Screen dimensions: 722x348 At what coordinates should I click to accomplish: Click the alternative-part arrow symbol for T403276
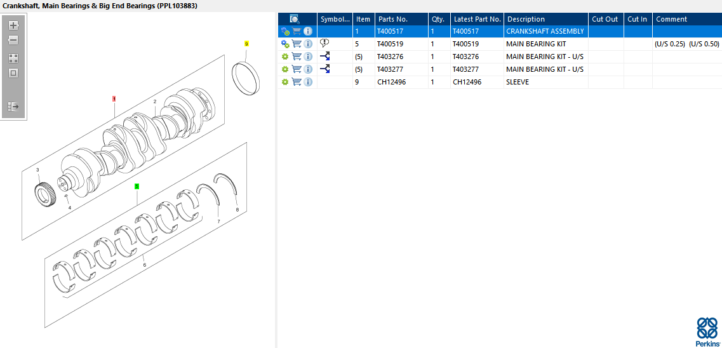324,57
